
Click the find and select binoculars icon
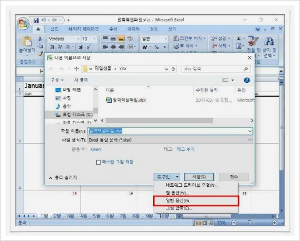click(x=269, y=41)
